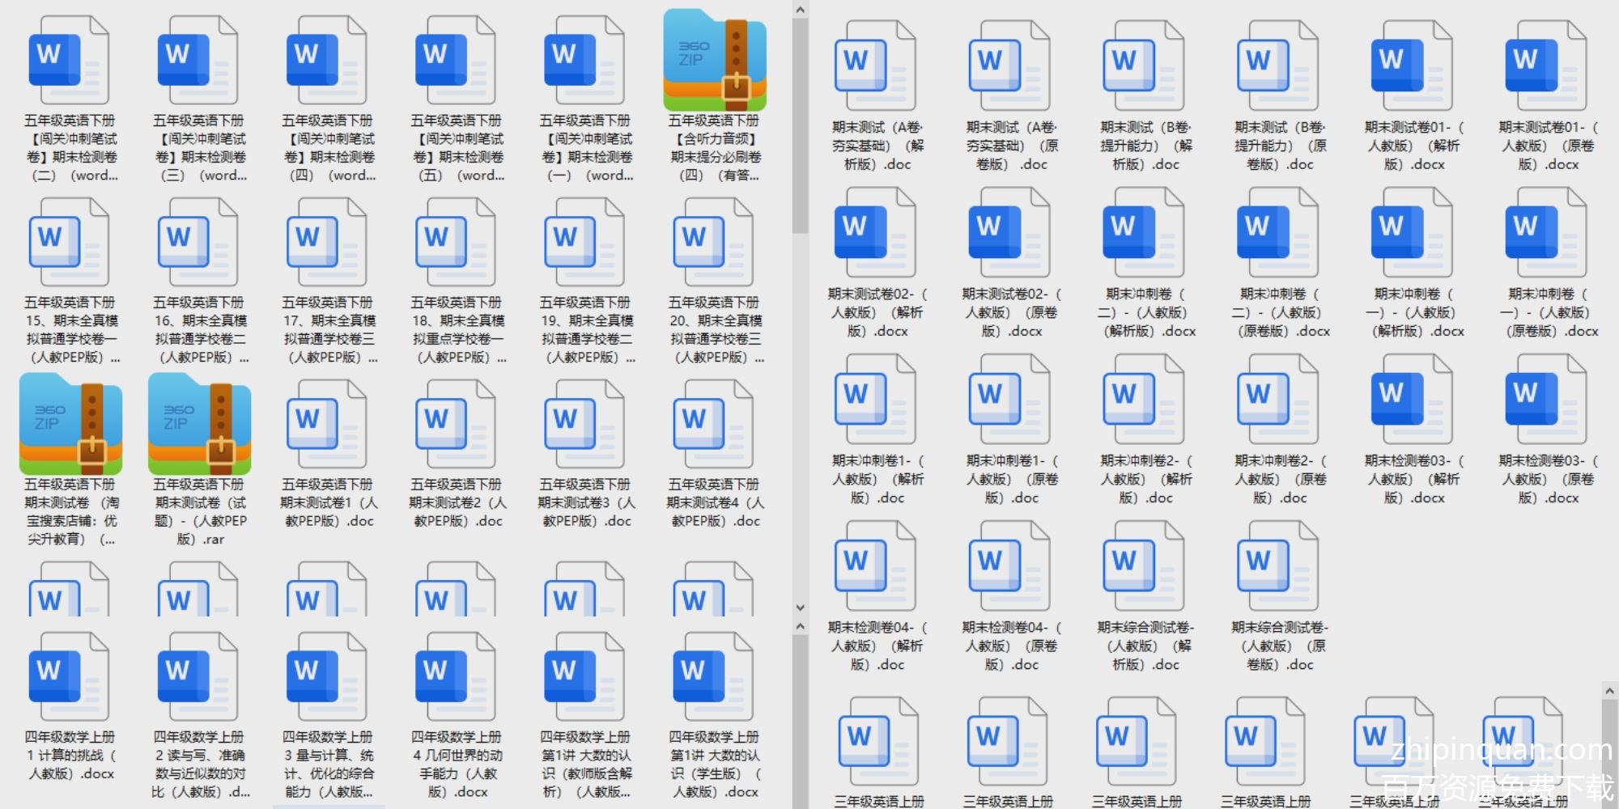Open the 期末测试卷（试题）.rar archive icon

pyautogui.click(x=198, y=425)
